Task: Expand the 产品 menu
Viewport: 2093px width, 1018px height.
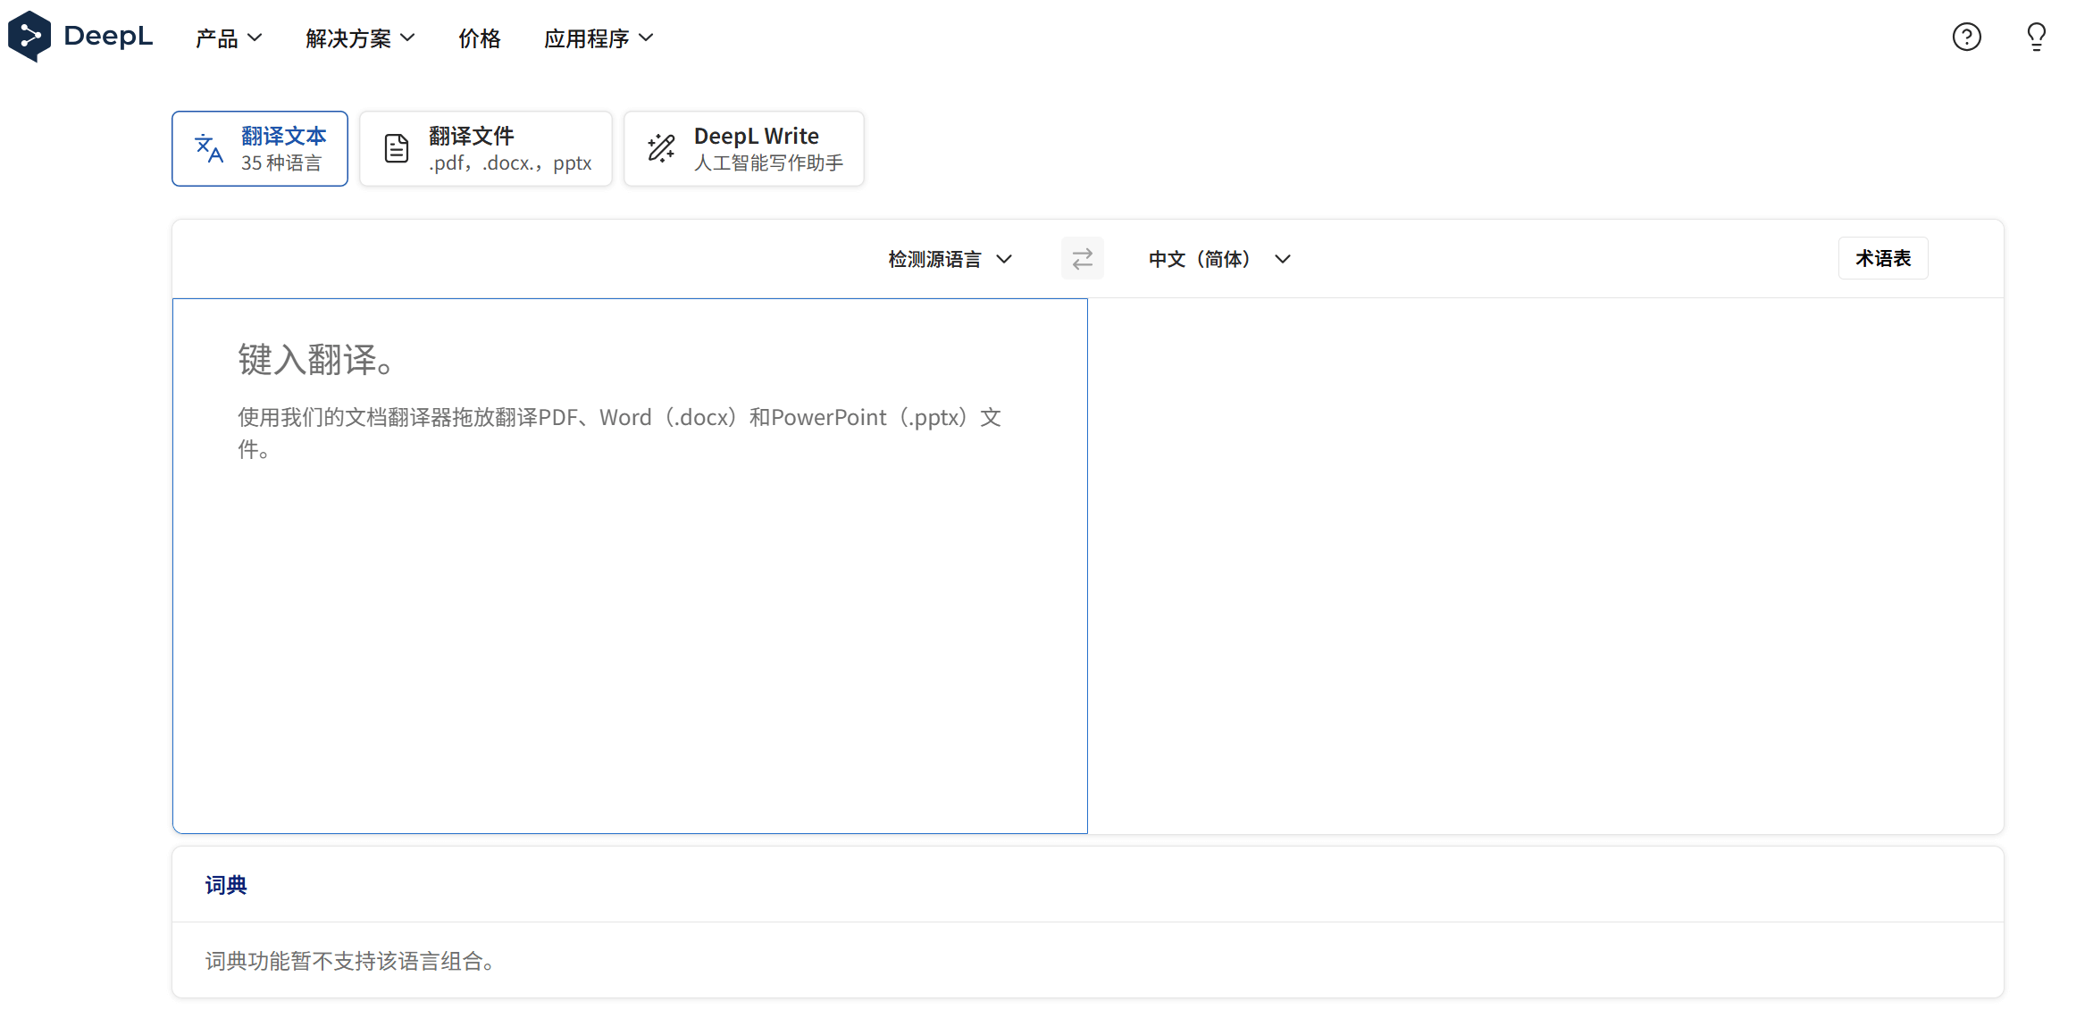Action: pyautogui.click(x=229, y=38)
